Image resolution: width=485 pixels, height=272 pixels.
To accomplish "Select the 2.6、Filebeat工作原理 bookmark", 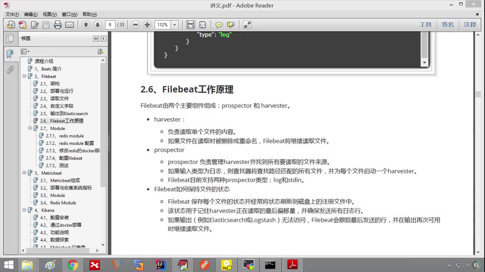I will (62, 121).
